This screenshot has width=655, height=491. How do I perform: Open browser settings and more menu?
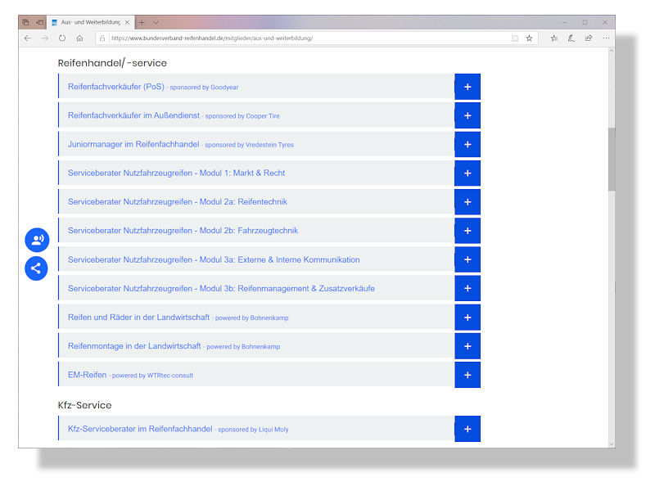click(x=606, y=38)
